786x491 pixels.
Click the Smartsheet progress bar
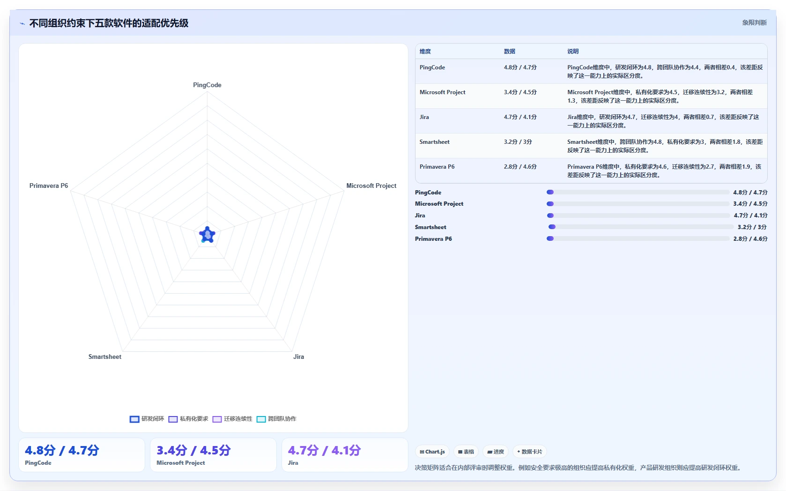pyautogui.click(x=641, y=227)
